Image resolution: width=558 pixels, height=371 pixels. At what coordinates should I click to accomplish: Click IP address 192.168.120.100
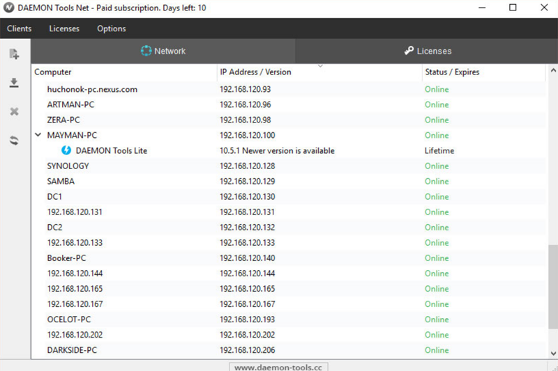pos(248,135)
